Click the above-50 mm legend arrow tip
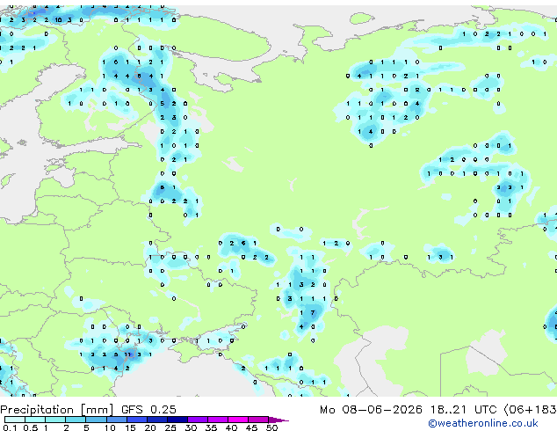 (278, 420)
